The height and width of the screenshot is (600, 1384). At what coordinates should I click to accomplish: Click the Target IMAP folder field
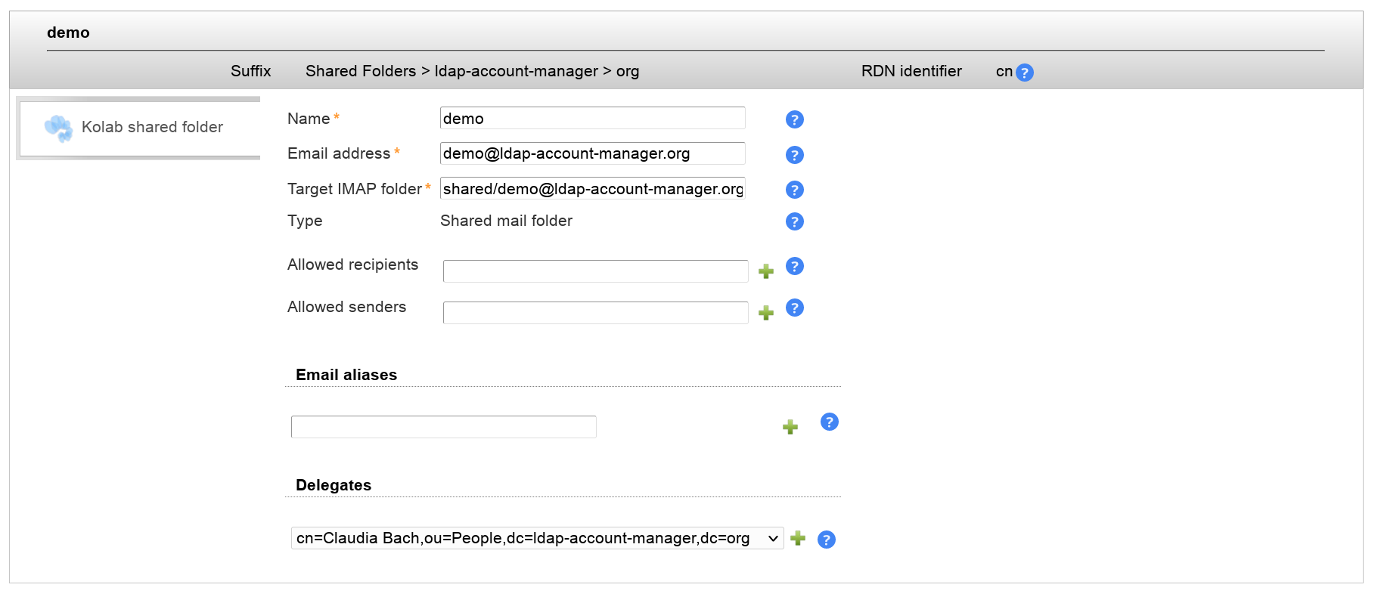(x=592, y=189)
